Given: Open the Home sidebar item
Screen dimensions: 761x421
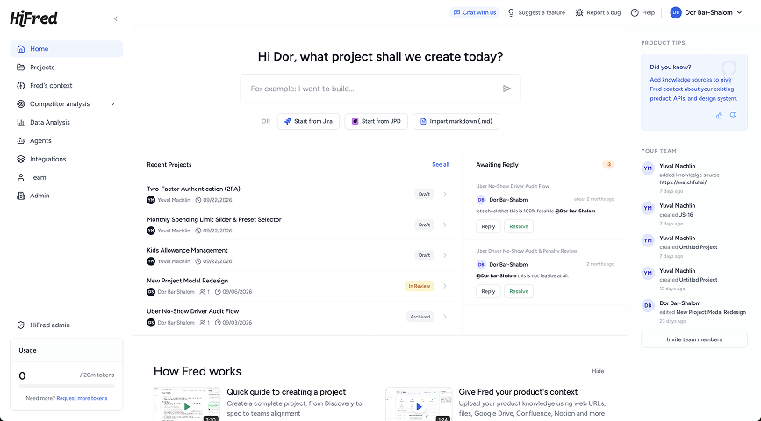Looking at the screenshot, I should pos(67,49).
